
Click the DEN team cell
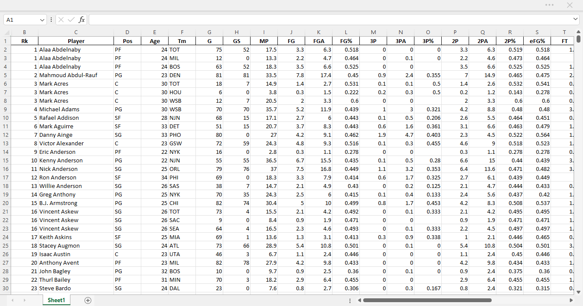pyautogui.click(x=182, y=75)
